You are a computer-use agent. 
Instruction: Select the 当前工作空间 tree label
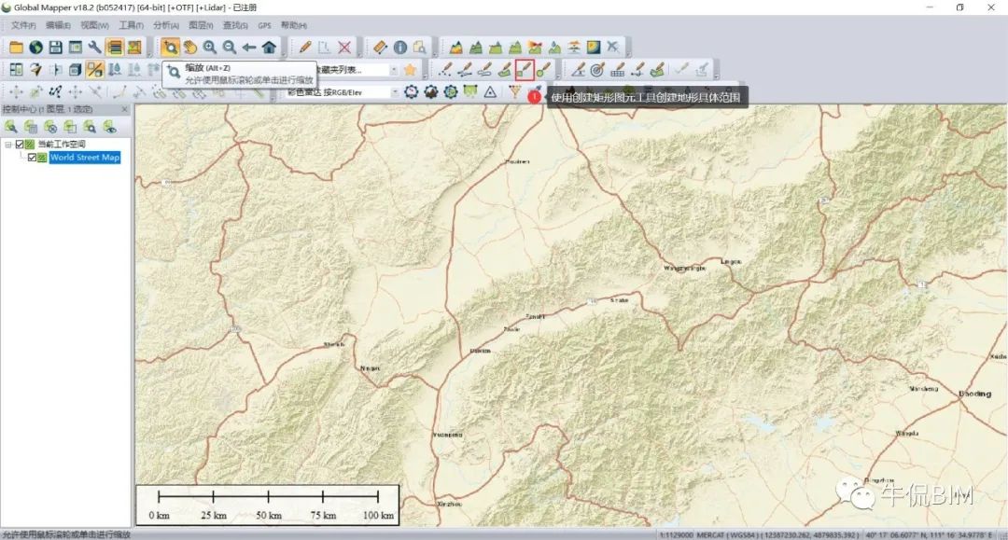point(61,145)
